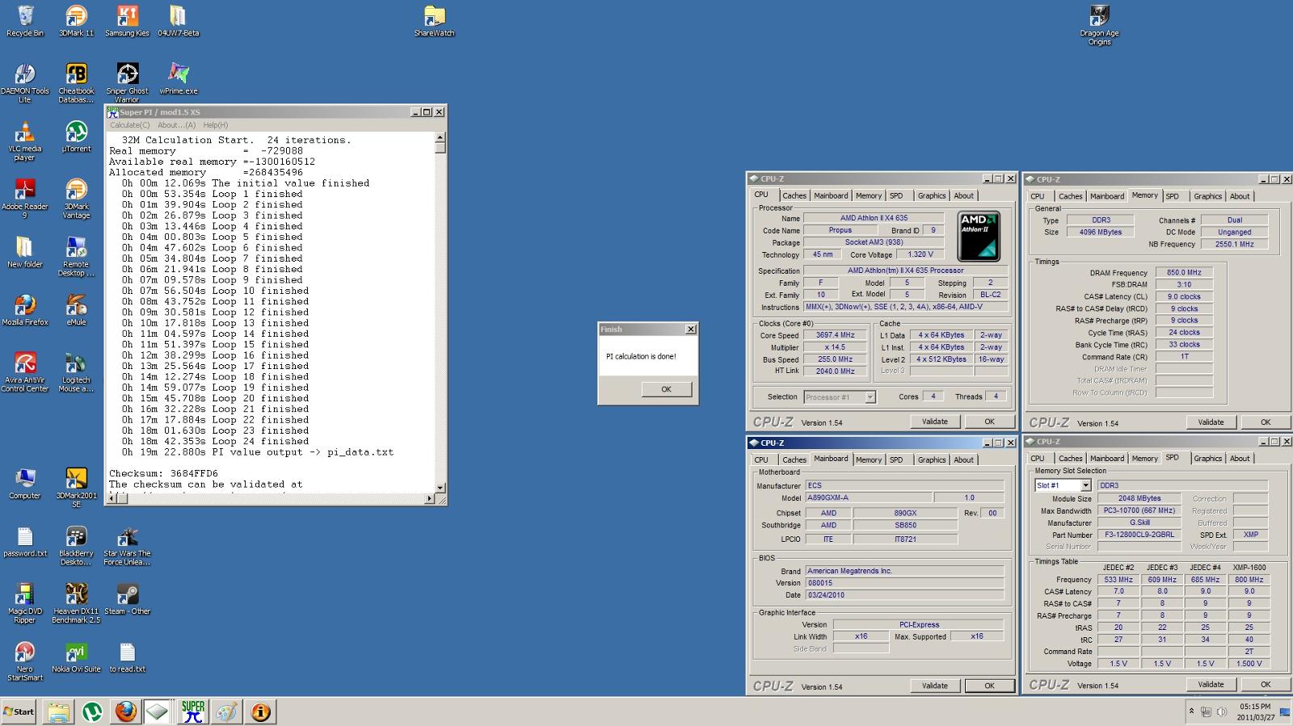1293x726 pixels.
Task: Open VLC media player shortcut
Action: [25, 141]
